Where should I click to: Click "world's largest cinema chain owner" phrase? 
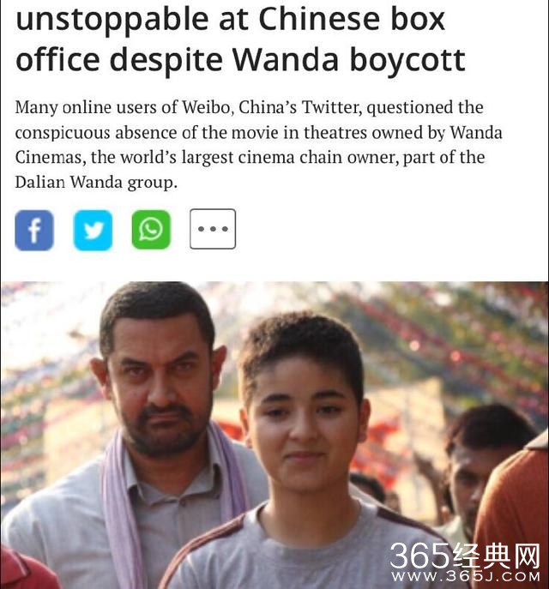coord(257,158)
